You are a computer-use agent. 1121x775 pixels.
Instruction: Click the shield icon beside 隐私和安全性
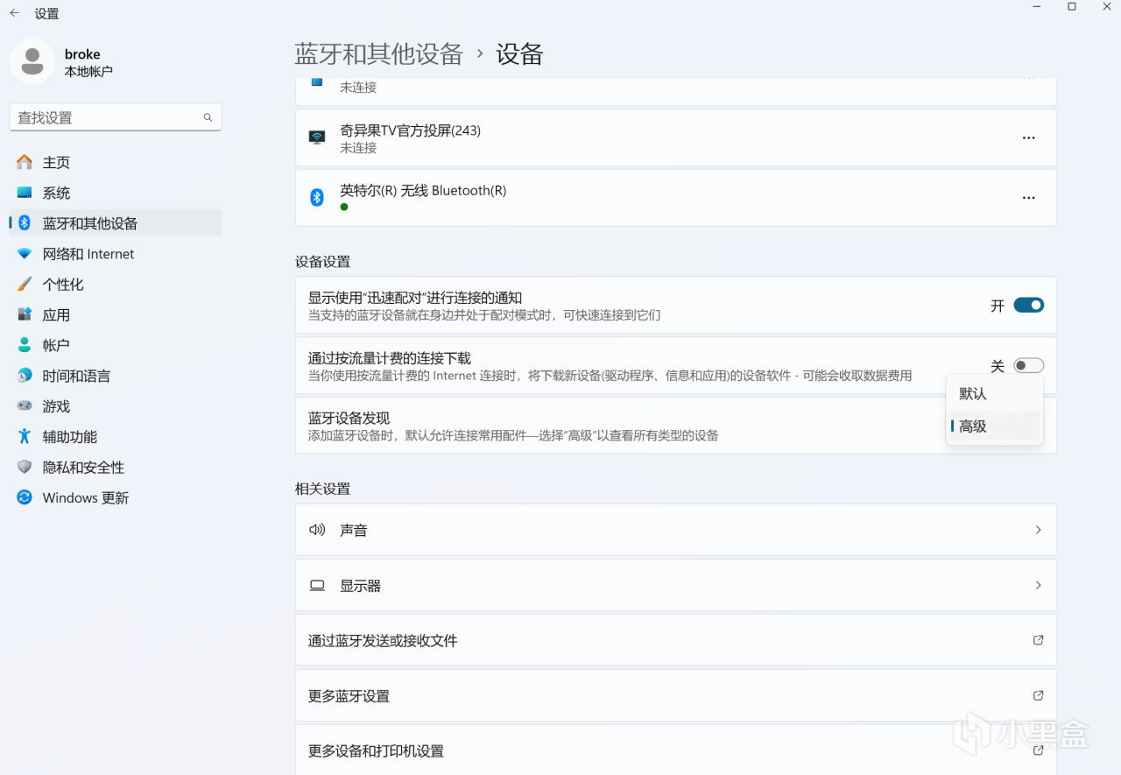(25, 467)
